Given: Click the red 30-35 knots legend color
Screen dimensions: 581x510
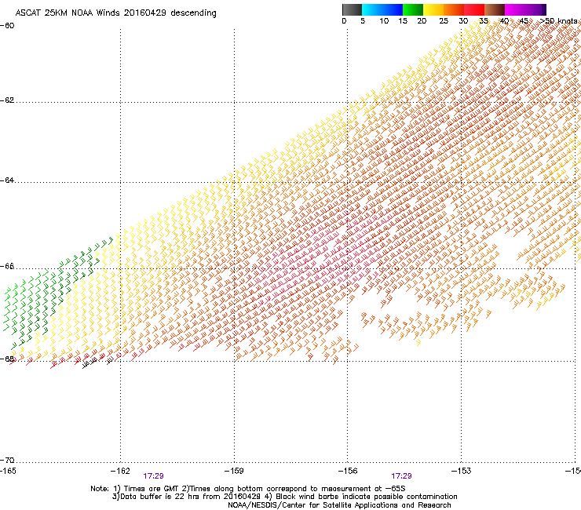Looking at the screenshot, I should pos(474,9).
